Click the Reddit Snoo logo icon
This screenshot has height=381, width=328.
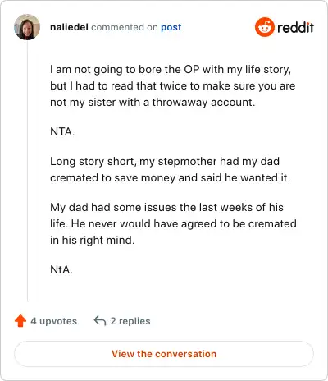(x=265, y=27)
